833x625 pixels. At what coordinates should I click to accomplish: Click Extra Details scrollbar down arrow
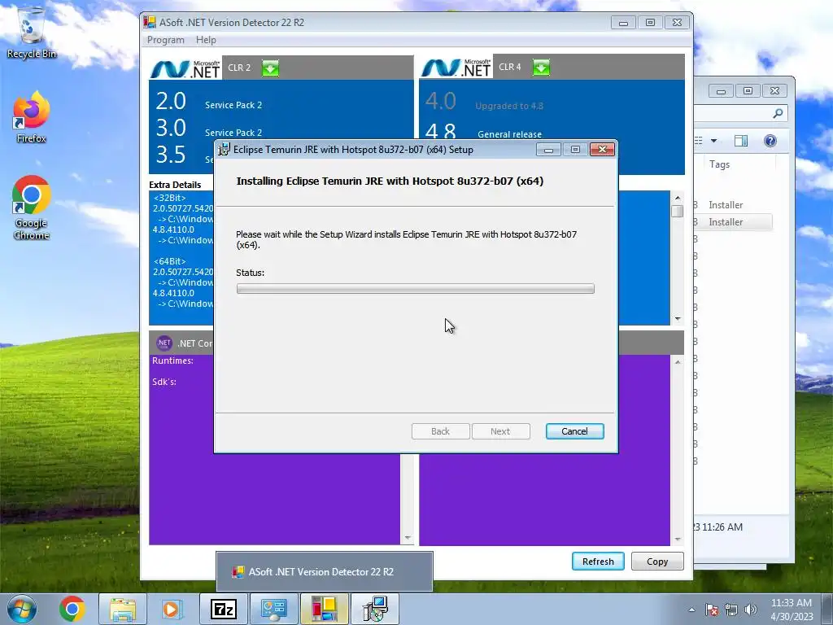click(x=678, y=319)
